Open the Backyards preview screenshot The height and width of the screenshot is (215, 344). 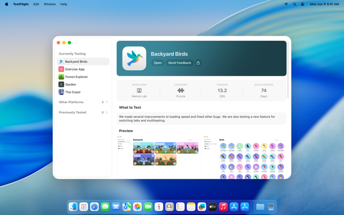159,157
